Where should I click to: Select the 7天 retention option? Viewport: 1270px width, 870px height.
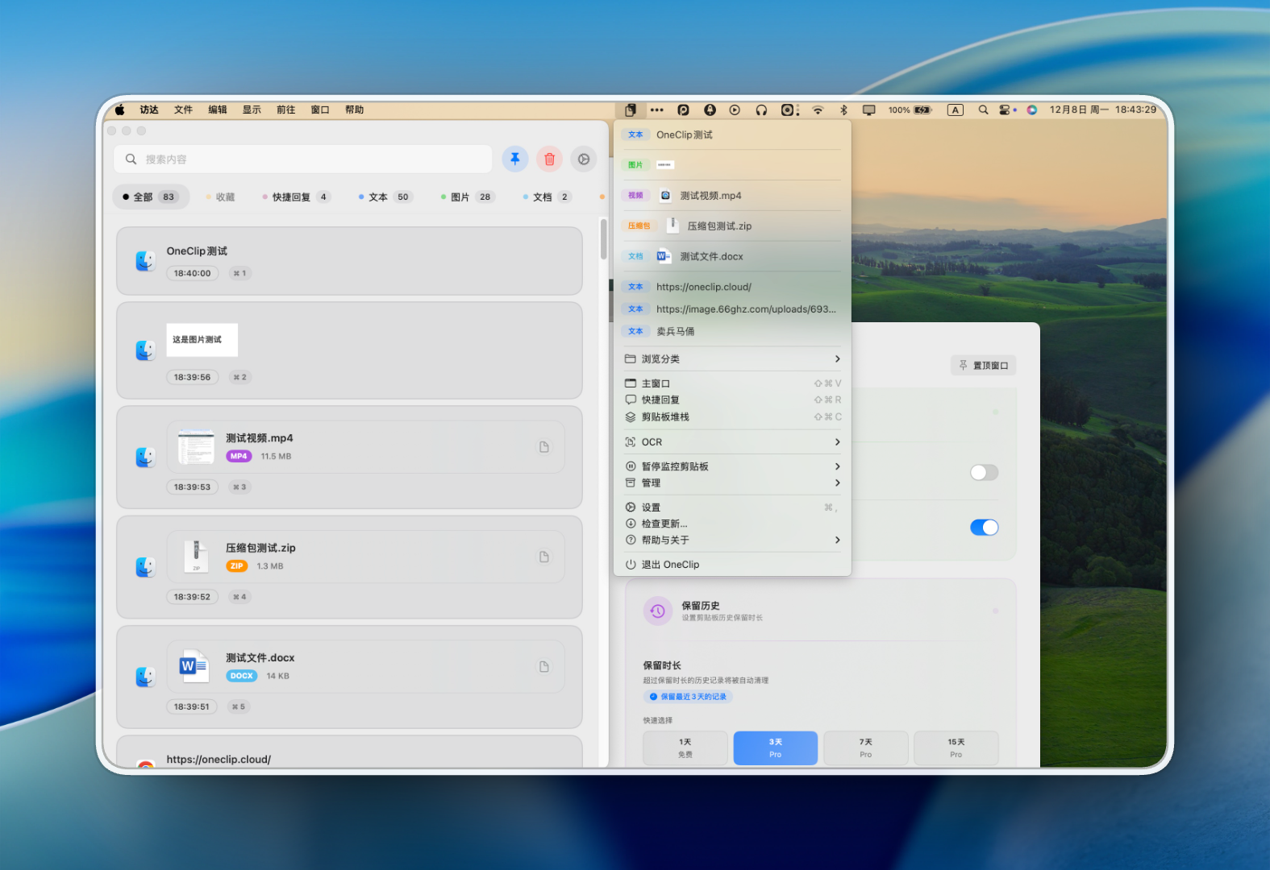pyautogui.click(x=865, y=748)
